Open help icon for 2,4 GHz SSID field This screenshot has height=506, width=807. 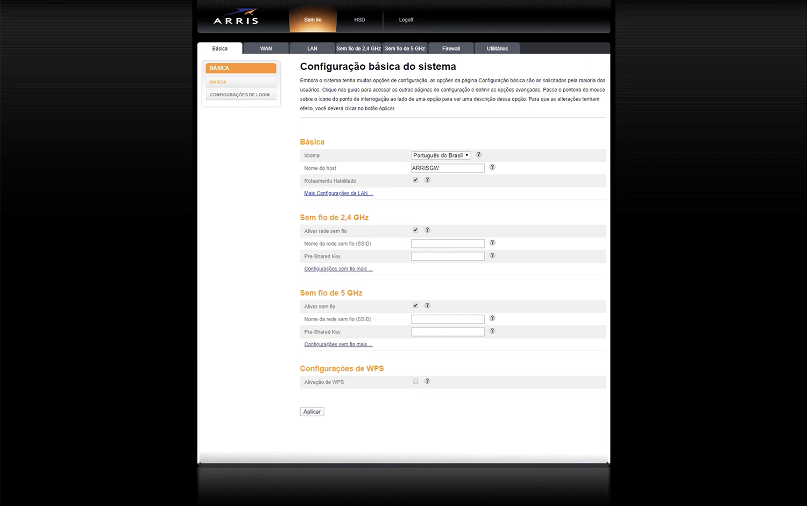[492, 243]
